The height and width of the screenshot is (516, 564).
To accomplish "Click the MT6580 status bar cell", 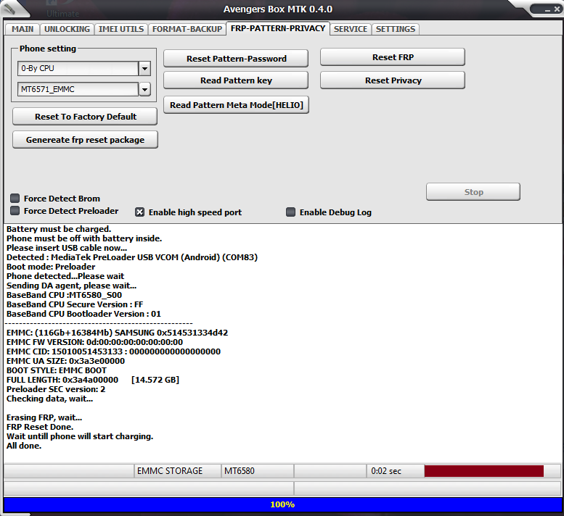I will (x=258, y=471).
